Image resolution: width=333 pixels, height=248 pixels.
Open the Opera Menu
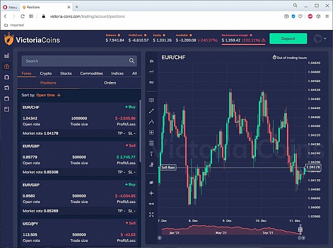(x=10, y=7)
